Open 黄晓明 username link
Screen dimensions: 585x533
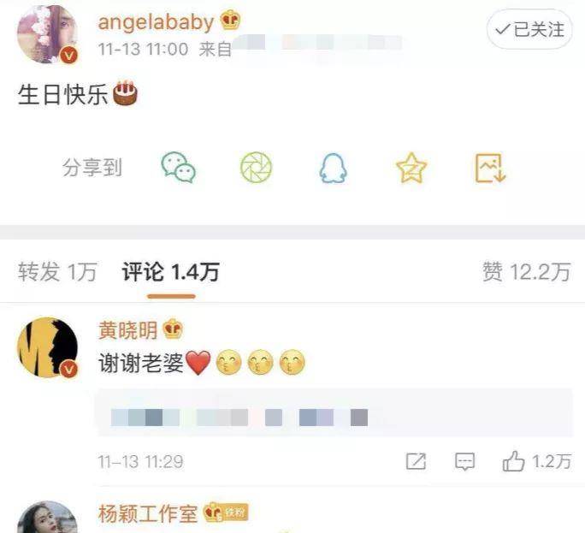point(128,330)
